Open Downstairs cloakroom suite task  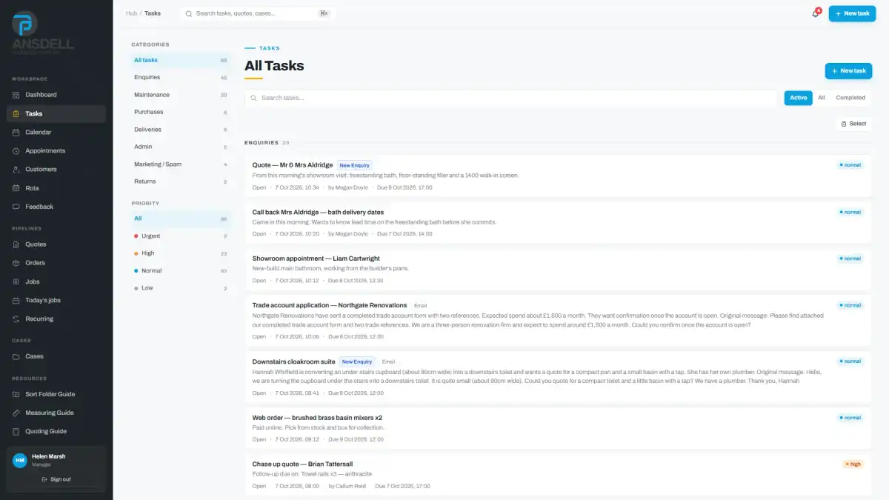coord(558,376)
